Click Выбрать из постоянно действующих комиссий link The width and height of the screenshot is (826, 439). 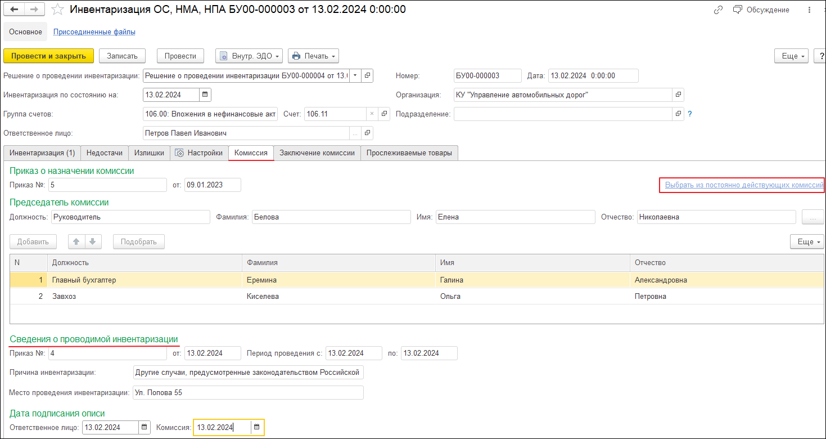point(744,185)
